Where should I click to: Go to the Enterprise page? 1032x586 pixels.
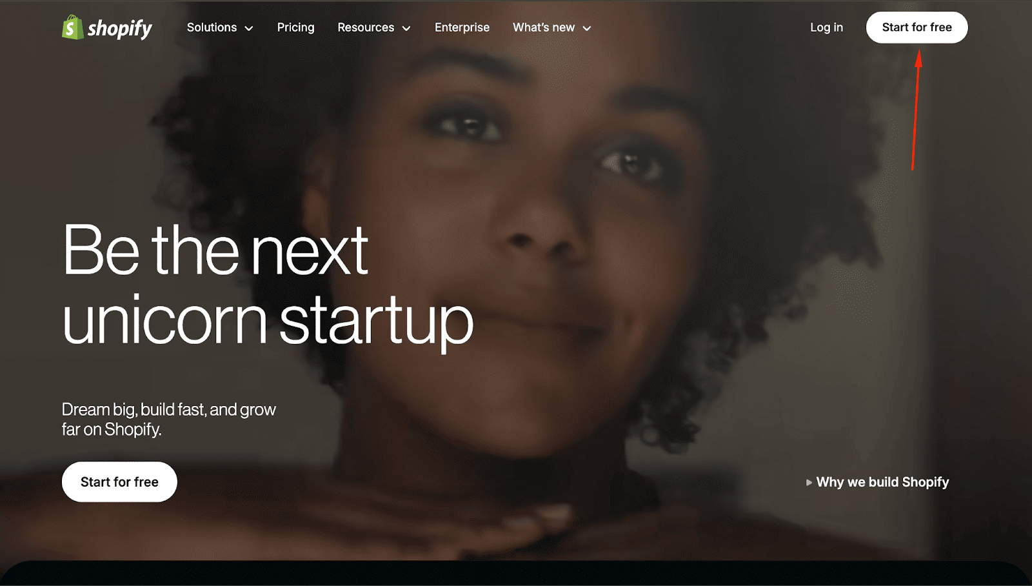pyautogui.click(x=462, y=27)
